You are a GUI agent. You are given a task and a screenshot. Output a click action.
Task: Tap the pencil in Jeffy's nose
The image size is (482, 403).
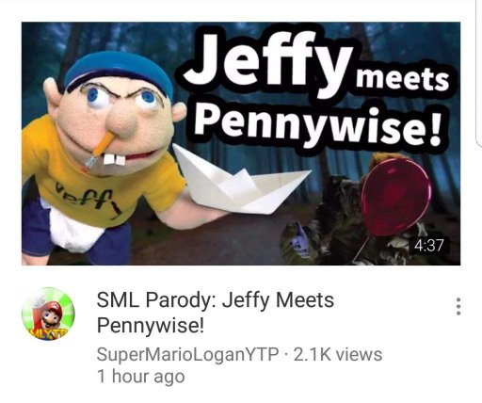click(x=101, y=149)
